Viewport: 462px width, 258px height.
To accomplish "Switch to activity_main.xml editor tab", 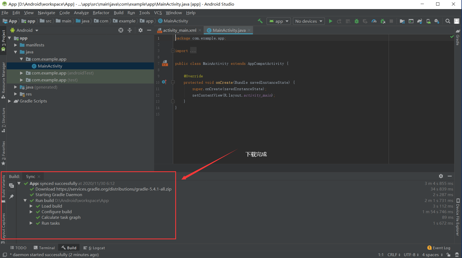I will 179,30.
